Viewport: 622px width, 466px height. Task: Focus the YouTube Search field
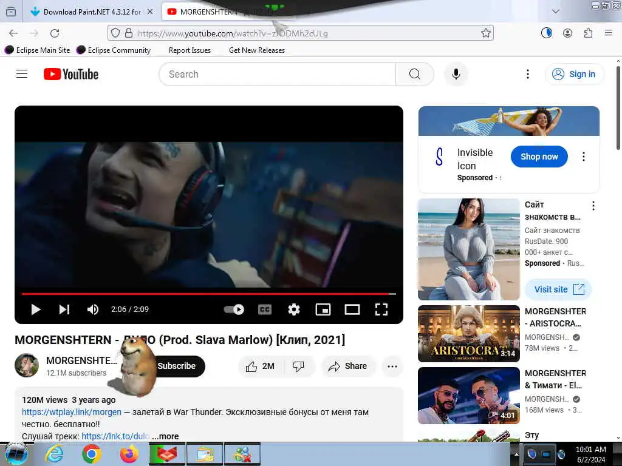pyautogui.click(x=277, y=74)
